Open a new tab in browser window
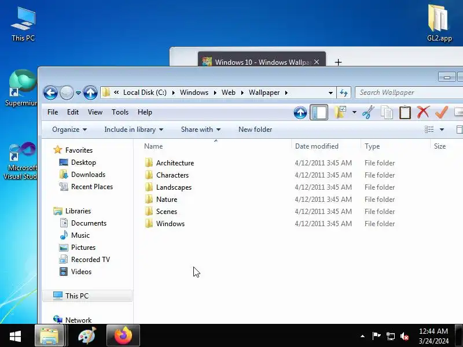 pyautogui.click(x=338, y=62)
